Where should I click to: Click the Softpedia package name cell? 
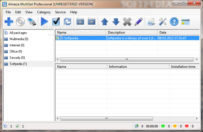pyautogui.click(x=71, y=38)
